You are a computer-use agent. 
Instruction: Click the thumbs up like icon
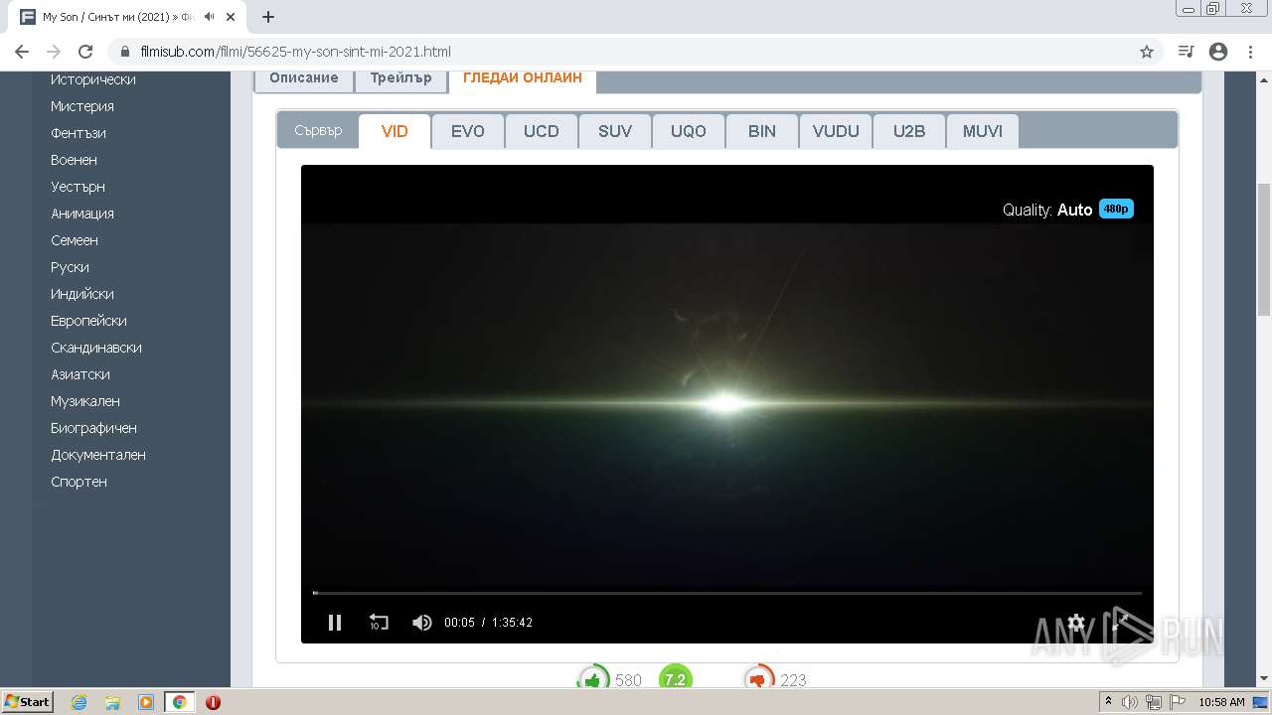593,679
